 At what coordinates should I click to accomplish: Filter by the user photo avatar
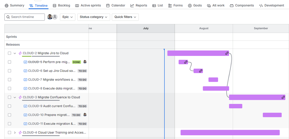pyautogui.click(x=50, y=17)
